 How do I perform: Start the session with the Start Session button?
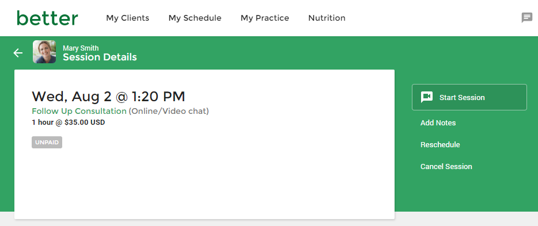click(469, 97)
